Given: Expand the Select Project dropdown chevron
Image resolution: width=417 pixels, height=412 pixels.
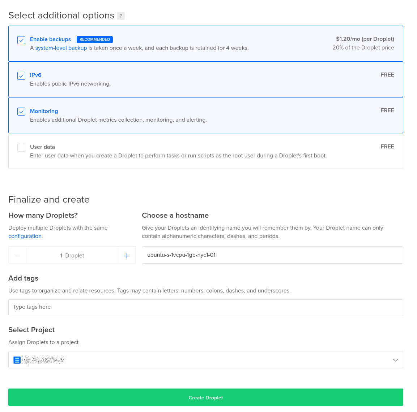Looking at the screenshot, I should click(x=395, y=360).
